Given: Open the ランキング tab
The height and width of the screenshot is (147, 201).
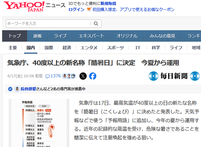Looking at the screenshot, I should point(191,36).
